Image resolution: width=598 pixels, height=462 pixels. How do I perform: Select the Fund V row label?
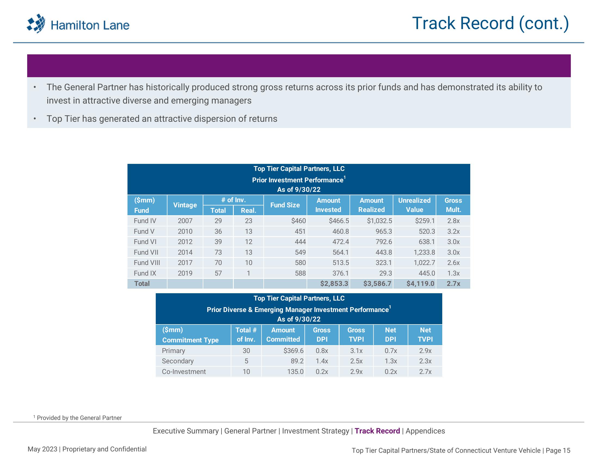144,231
